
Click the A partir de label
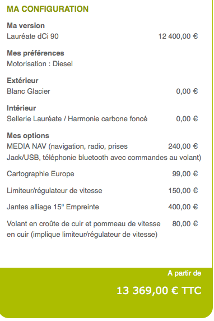[x=184, y=273]
